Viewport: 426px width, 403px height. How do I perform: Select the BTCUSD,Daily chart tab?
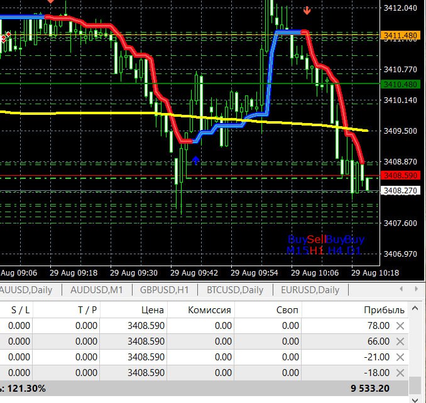pos(235,290)
